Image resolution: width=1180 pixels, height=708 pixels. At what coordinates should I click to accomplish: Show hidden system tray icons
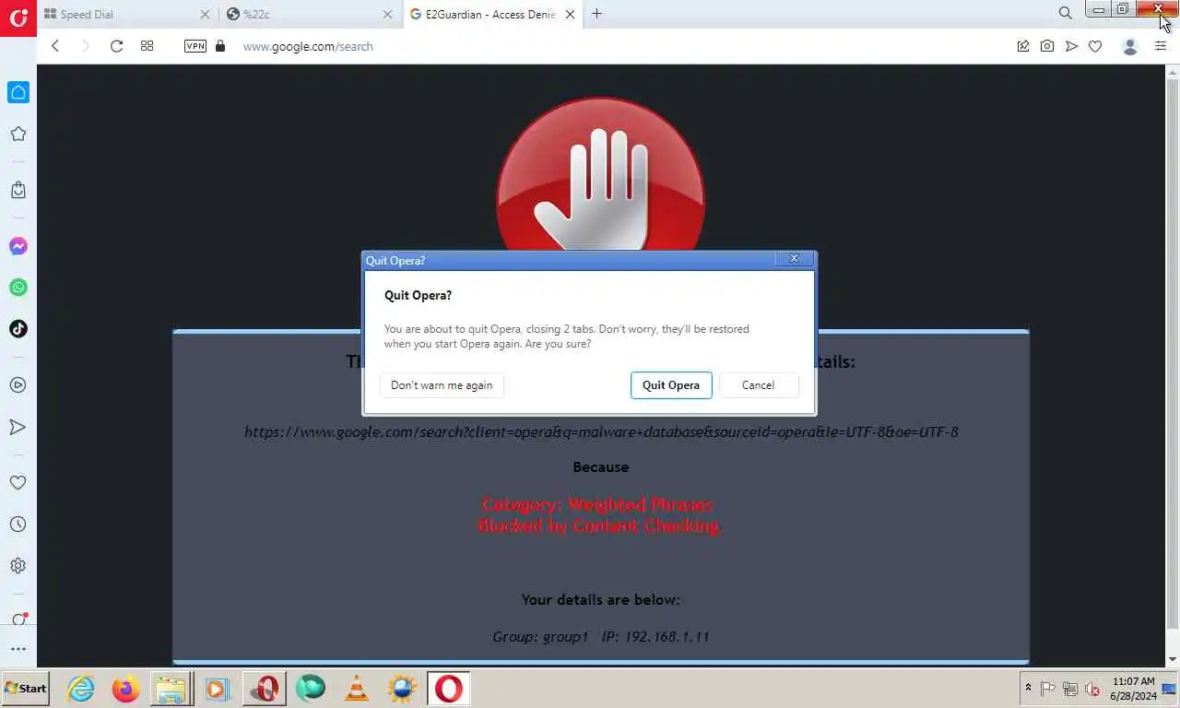tap(1028, 688)
